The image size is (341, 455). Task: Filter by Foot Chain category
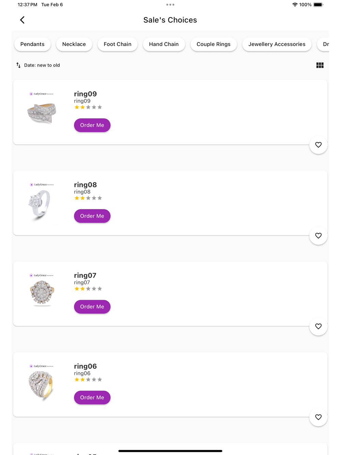[117, 44]
